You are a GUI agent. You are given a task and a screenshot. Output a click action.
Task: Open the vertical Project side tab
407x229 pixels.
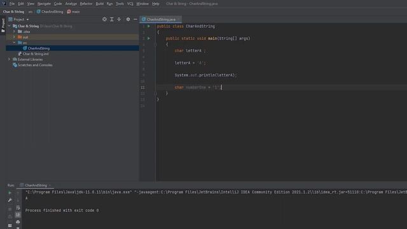point(3,25)
